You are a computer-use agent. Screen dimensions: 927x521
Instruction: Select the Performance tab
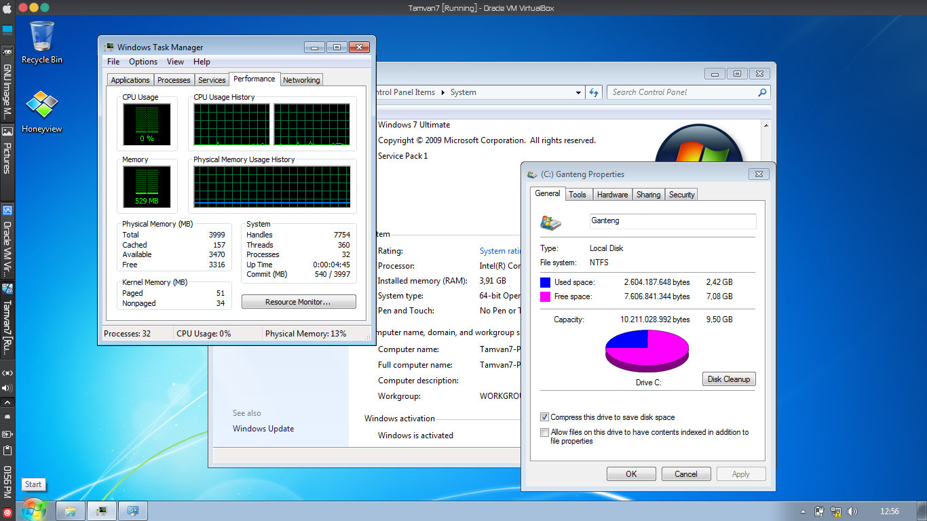[254, 79]
